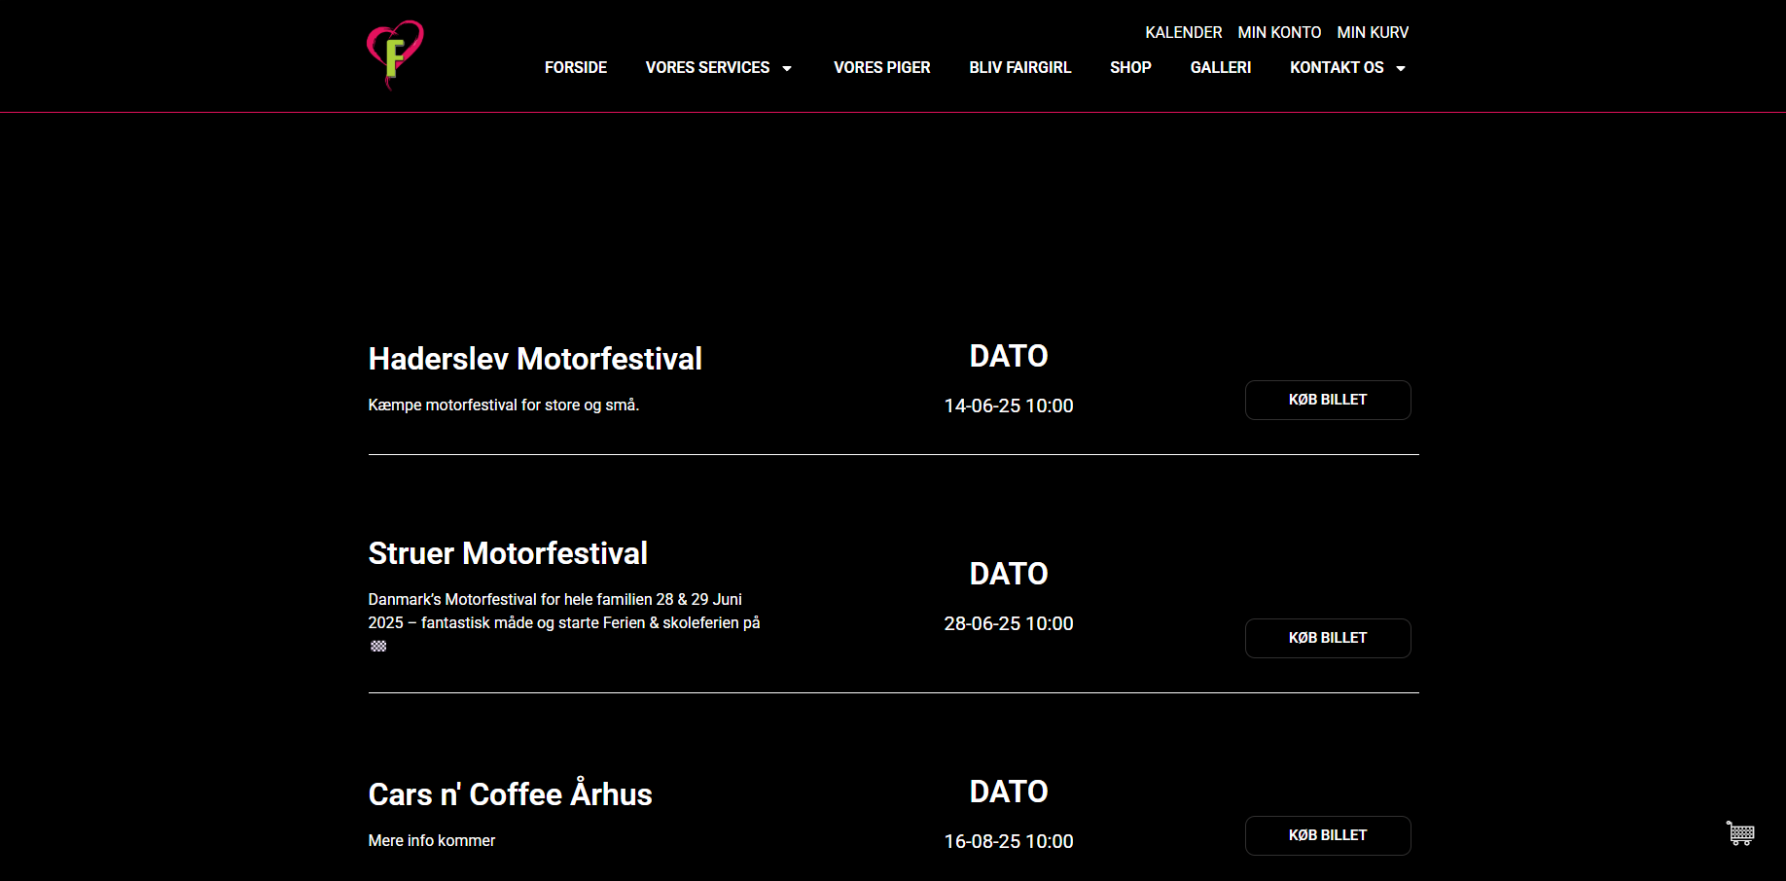Click the pink heart F logo

[x=395, y=54]
